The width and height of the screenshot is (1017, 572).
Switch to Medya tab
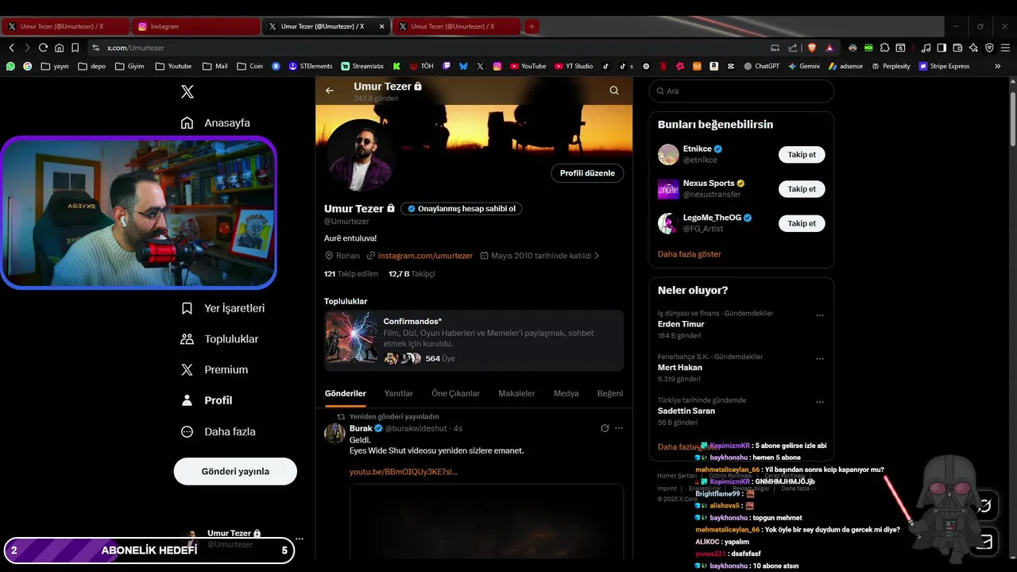point(567,393)
